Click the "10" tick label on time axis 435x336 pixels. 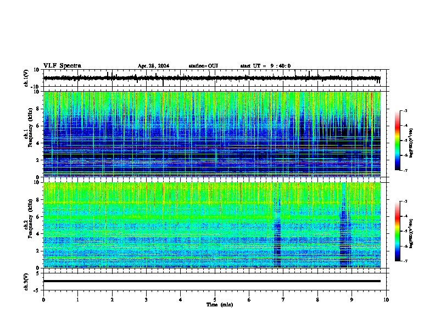pos(386,300)
